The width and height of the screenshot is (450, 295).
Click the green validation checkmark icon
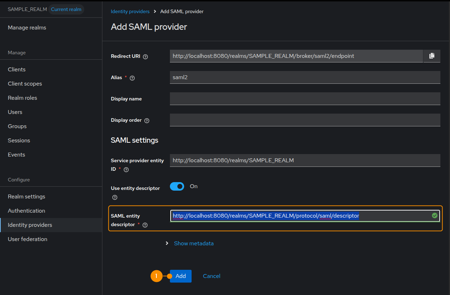[434, 215]
